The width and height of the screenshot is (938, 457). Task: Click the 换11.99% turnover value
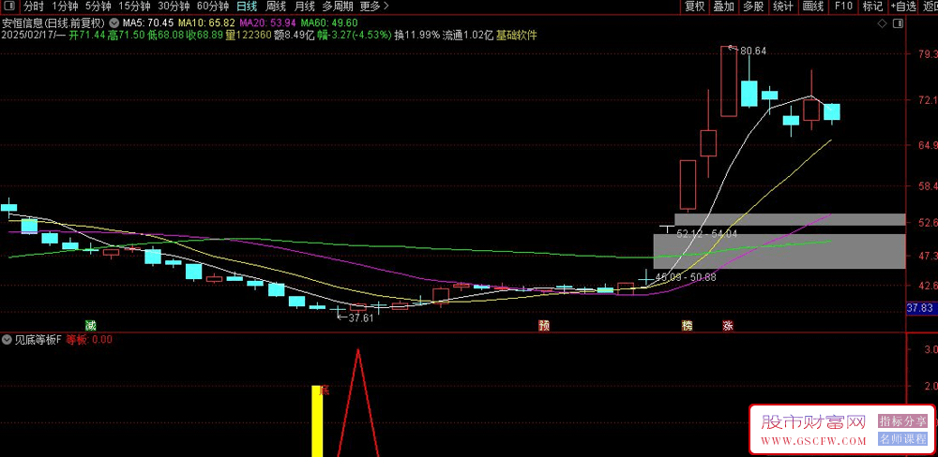(x=417, y=35)
